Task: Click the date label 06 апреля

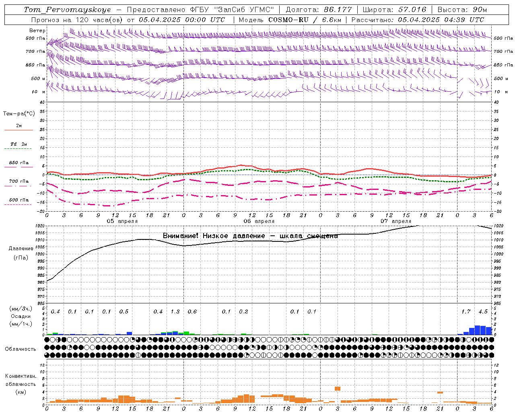Action: (x=259, y=221)
